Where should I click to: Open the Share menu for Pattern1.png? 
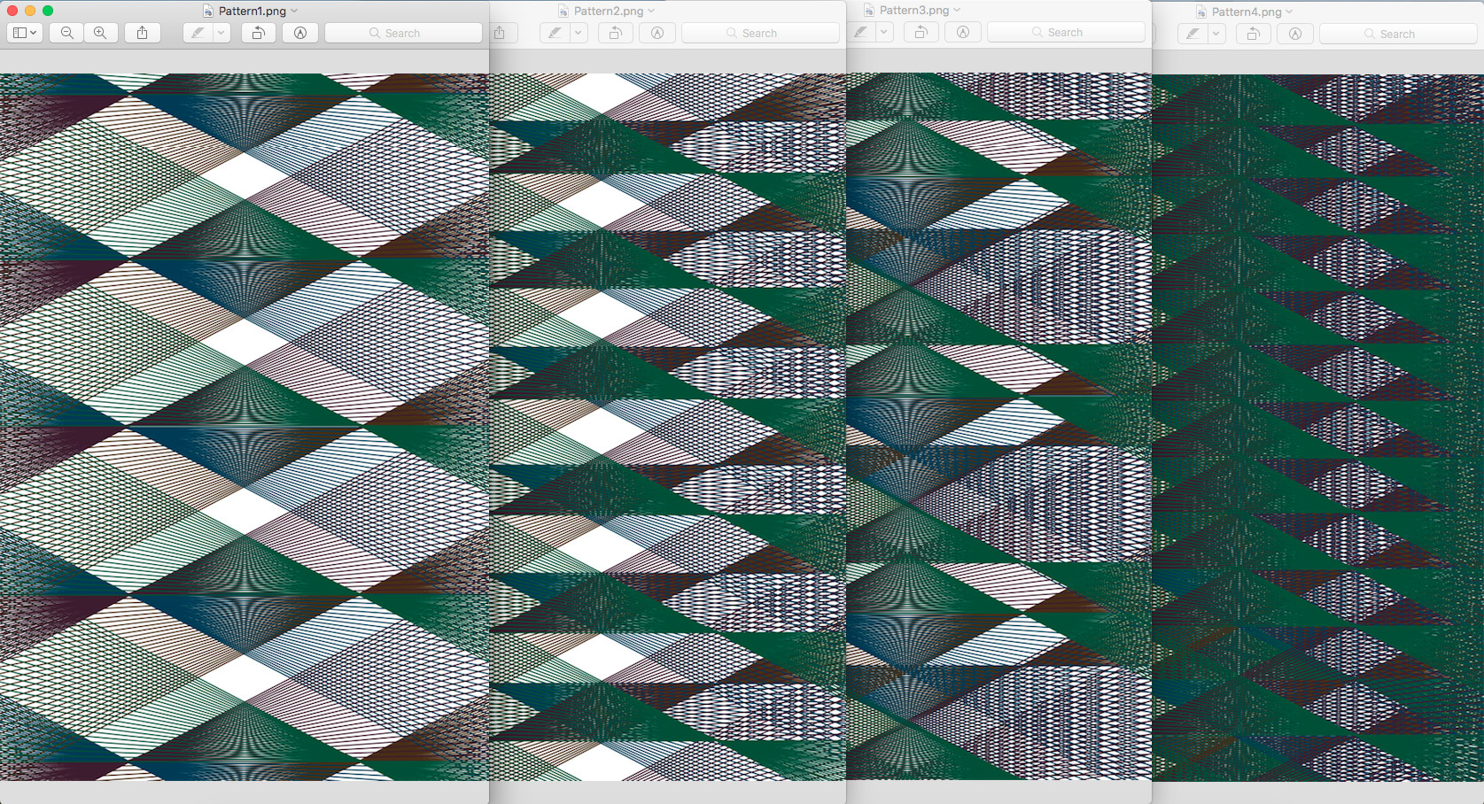tap(143, 33)
